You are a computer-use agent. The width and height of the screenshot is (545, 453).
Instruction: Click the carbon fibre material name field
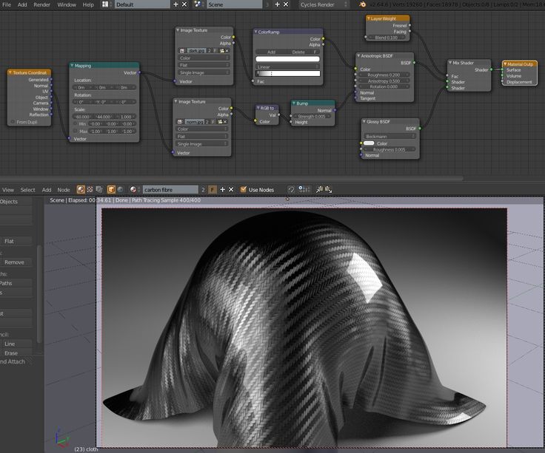click(x=170, y=190)
